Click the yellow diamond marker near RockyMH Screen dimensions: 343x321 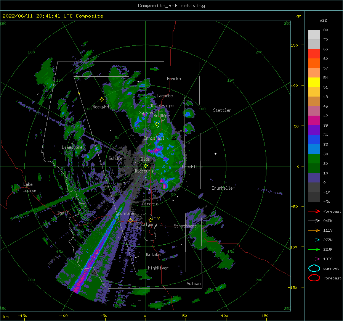pos(102,100)
